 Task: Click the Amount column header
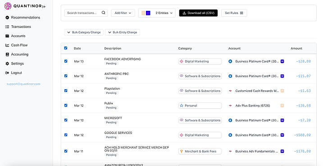coord(296,48)
